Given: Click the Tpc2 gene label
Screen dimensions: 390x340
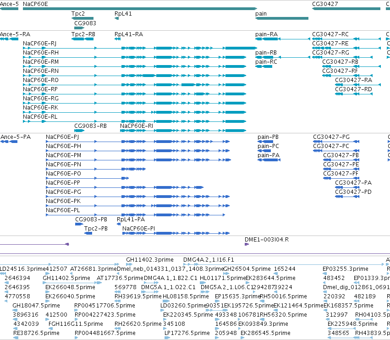Looking at the screenshot, I should pos(78,14).
